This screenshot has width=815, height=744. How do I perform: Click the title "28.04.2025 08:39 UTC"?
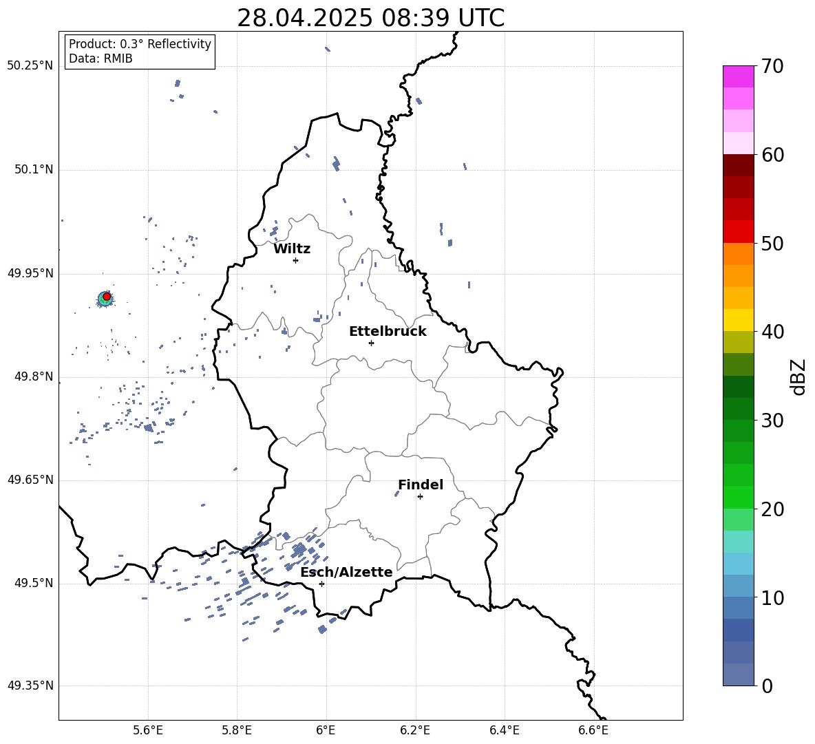[x=370, y=18]
